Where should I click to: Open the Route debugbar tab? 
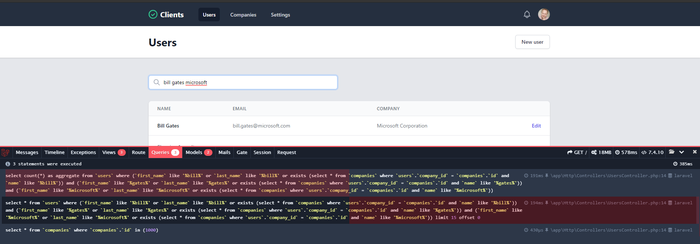[x=139, y=152]
